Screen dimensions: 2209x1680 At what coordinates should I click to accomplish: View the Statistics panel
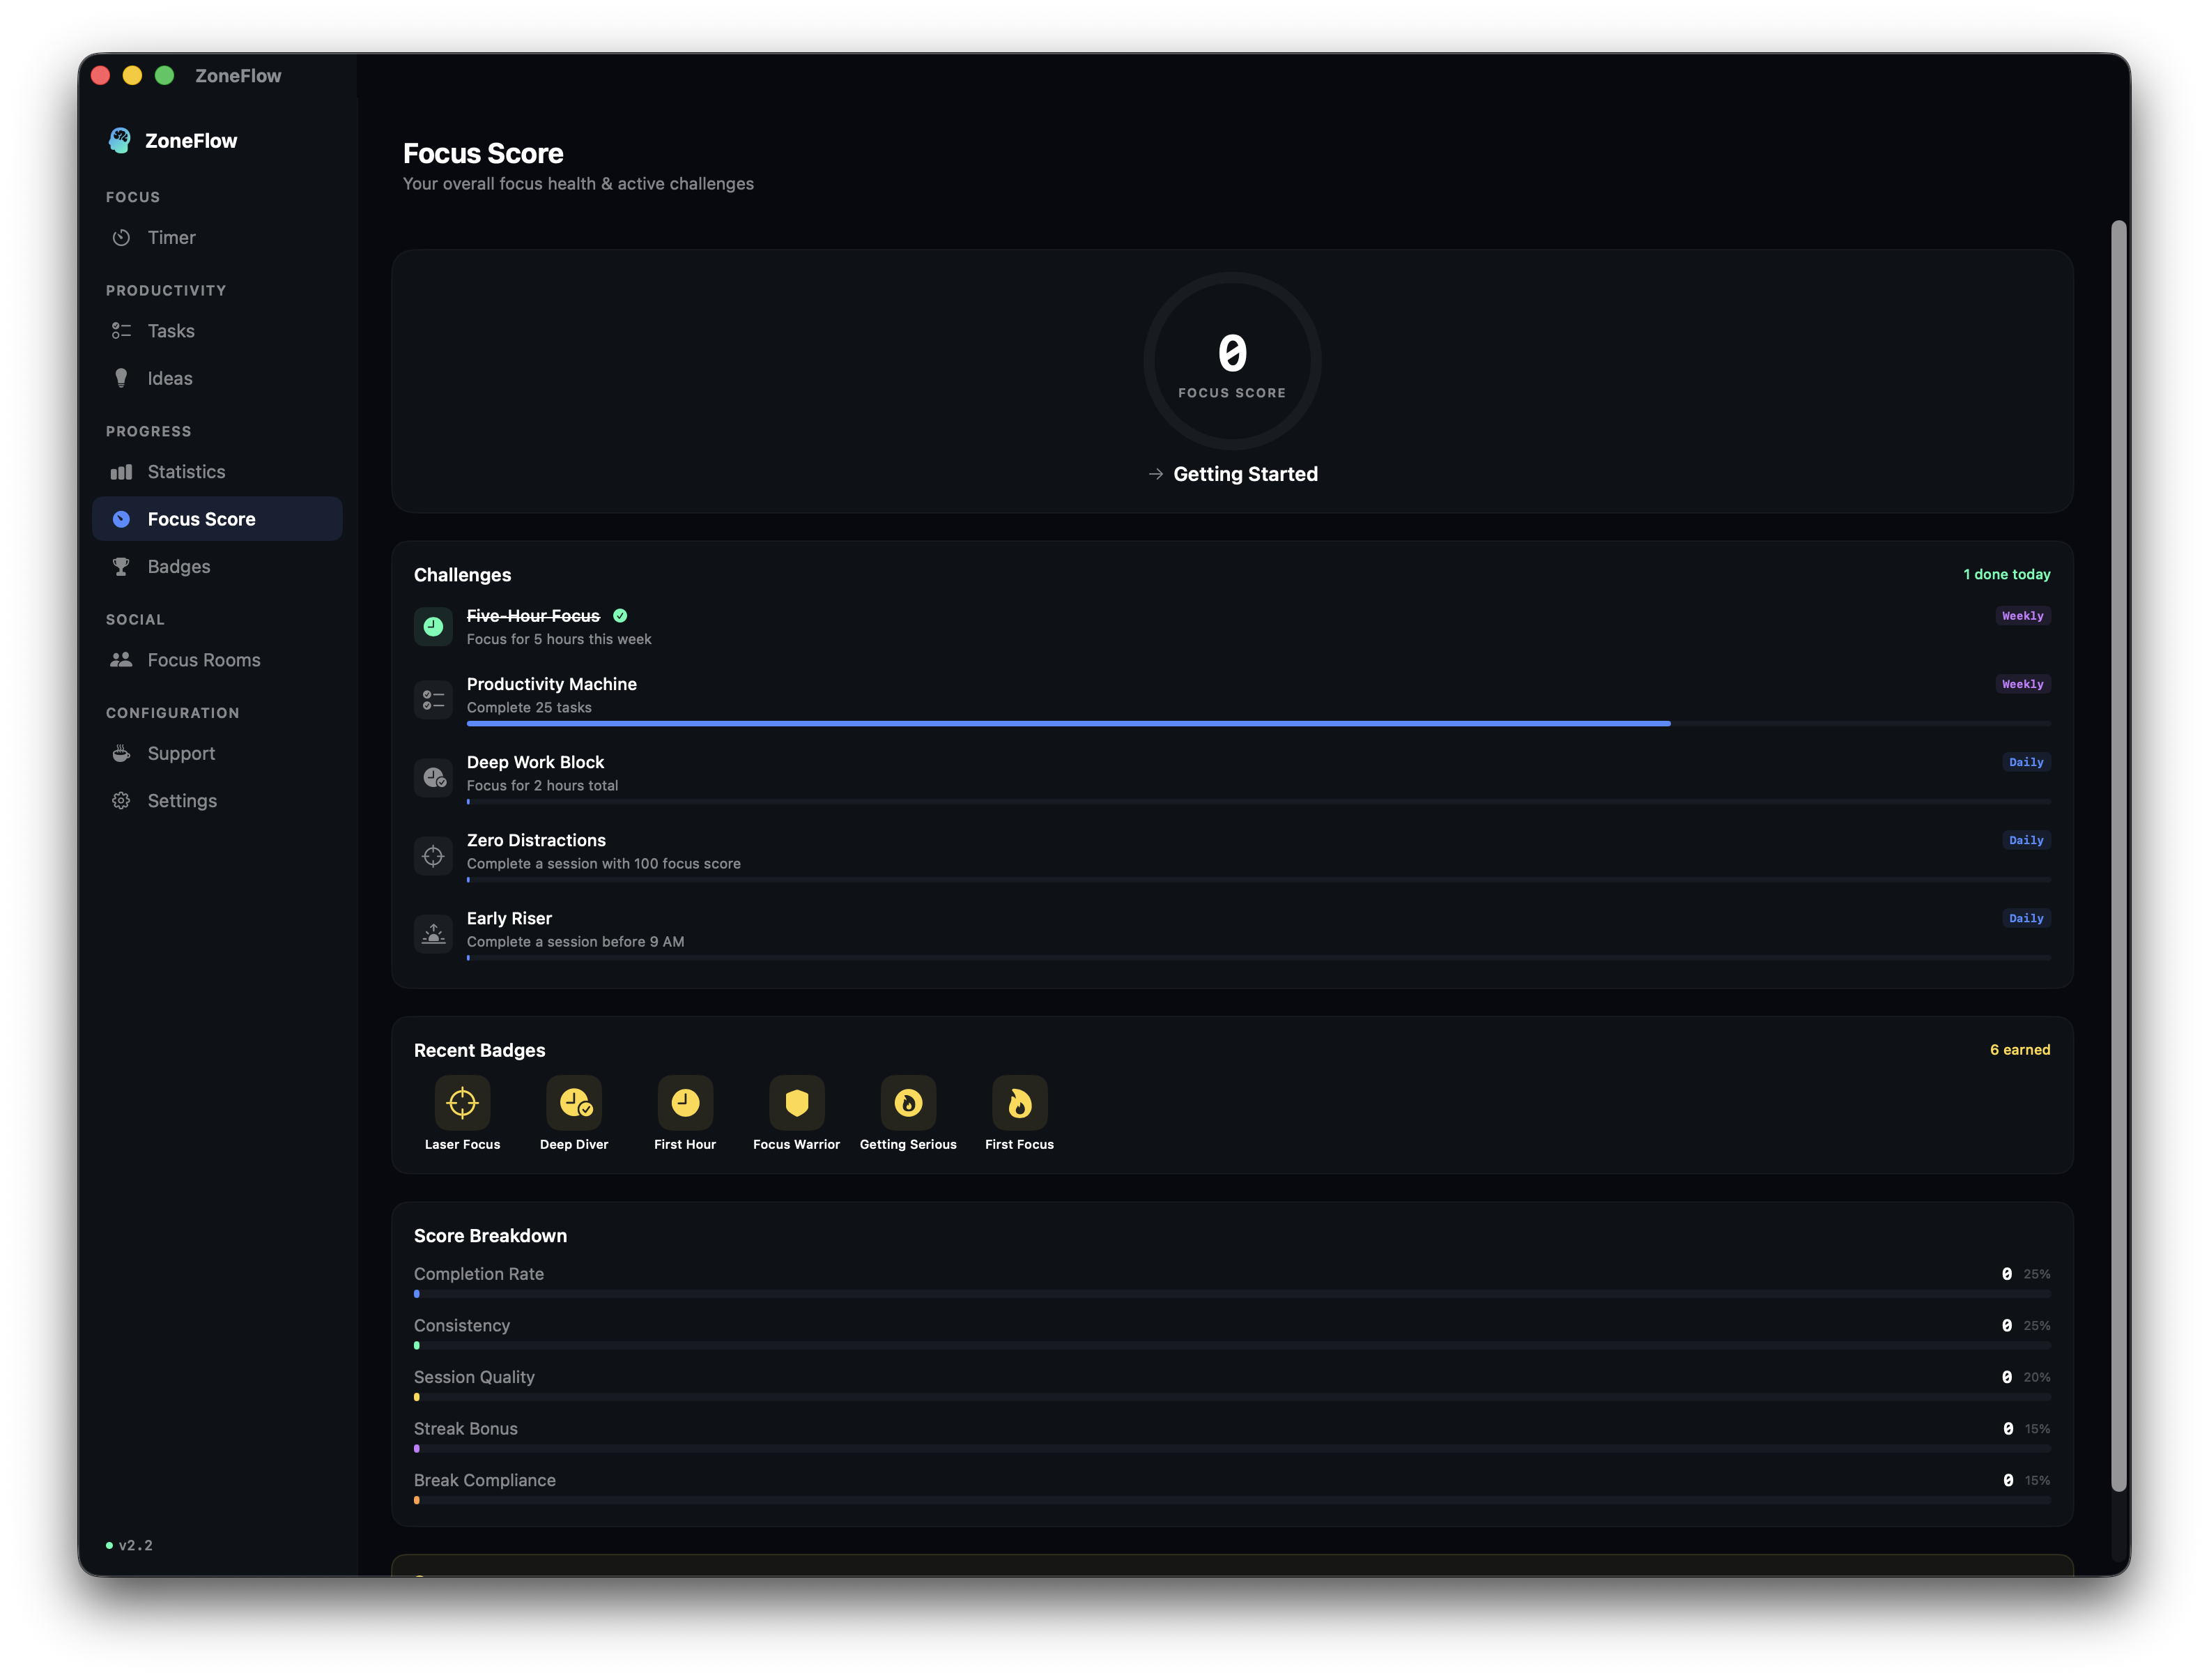(186, 471)
